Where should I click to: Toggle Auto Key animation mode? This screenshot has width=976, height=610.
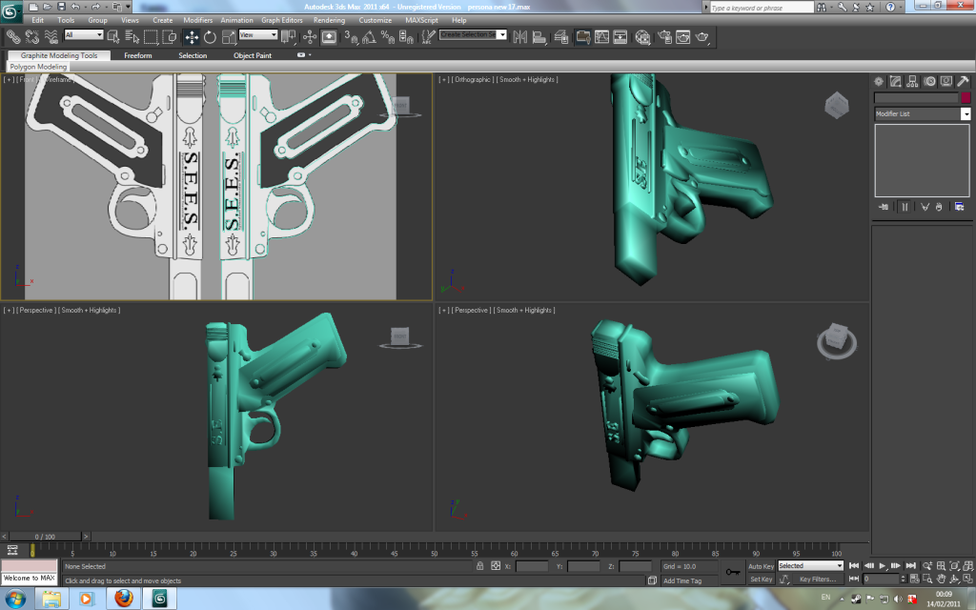point(761,566)
